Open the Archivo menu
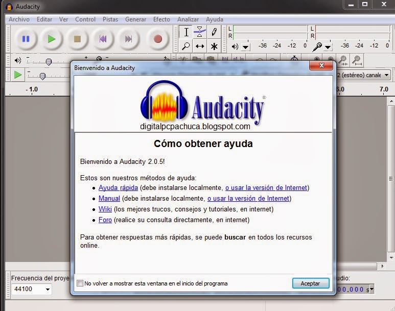Viewport: 395px width, 311px height. 19,19
